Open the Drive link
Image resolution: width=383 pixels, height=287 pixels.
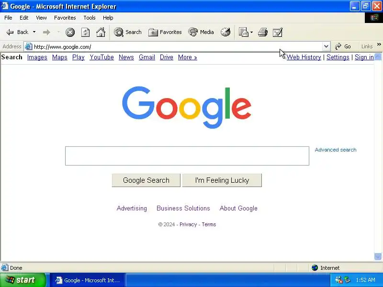pyautogui.click(x=166, y=57)
